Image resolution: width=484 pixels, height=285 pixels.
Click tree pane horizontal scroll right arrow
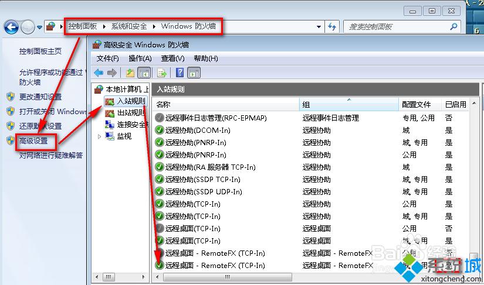point(143,277)
